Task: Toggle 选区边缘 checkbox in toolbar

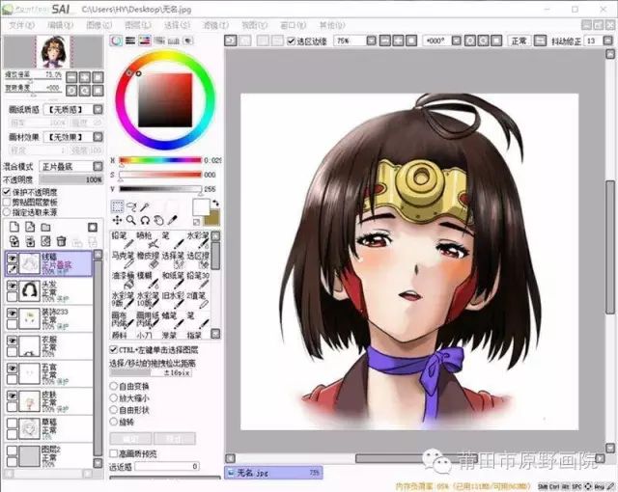Action: click(291, 41)
